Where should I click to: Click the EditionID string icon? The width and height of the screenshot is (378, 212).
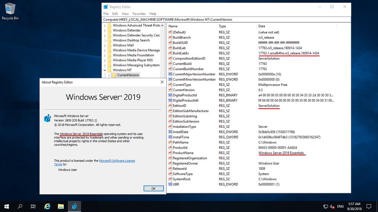(170, 106)
